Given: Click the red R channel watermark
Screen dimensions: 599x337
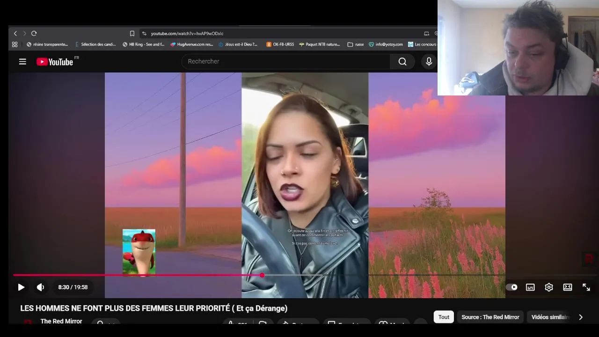Looking at the screenshot, I should point(589,258).
